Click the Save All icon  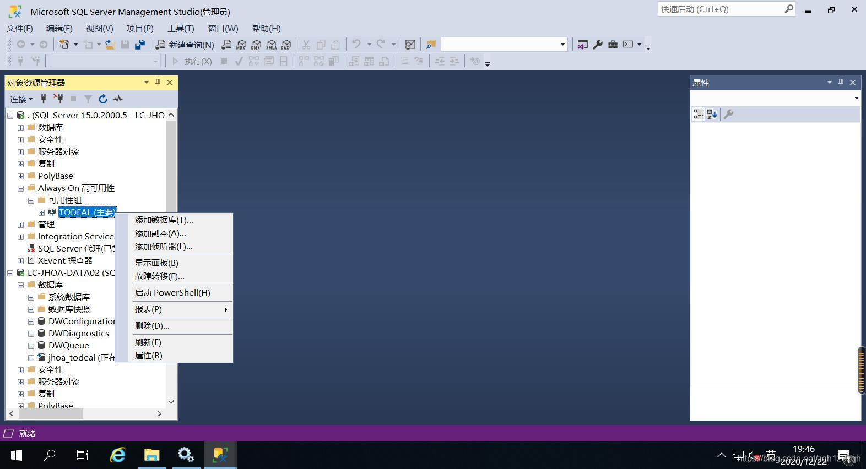[140, 45]
